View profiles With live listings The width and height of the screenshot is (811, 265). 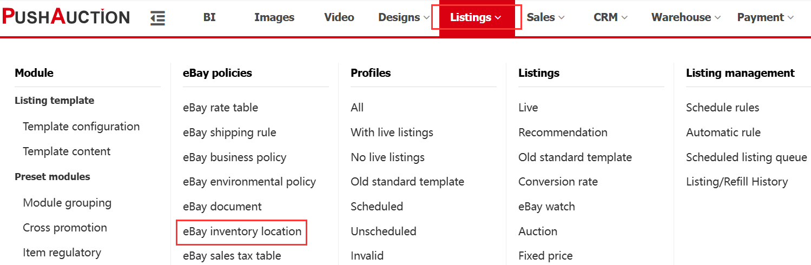tap(392, 132)
